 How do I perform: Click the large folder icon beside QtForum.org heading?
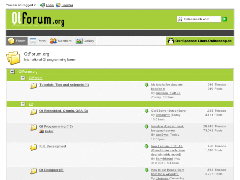coord(13,58)
